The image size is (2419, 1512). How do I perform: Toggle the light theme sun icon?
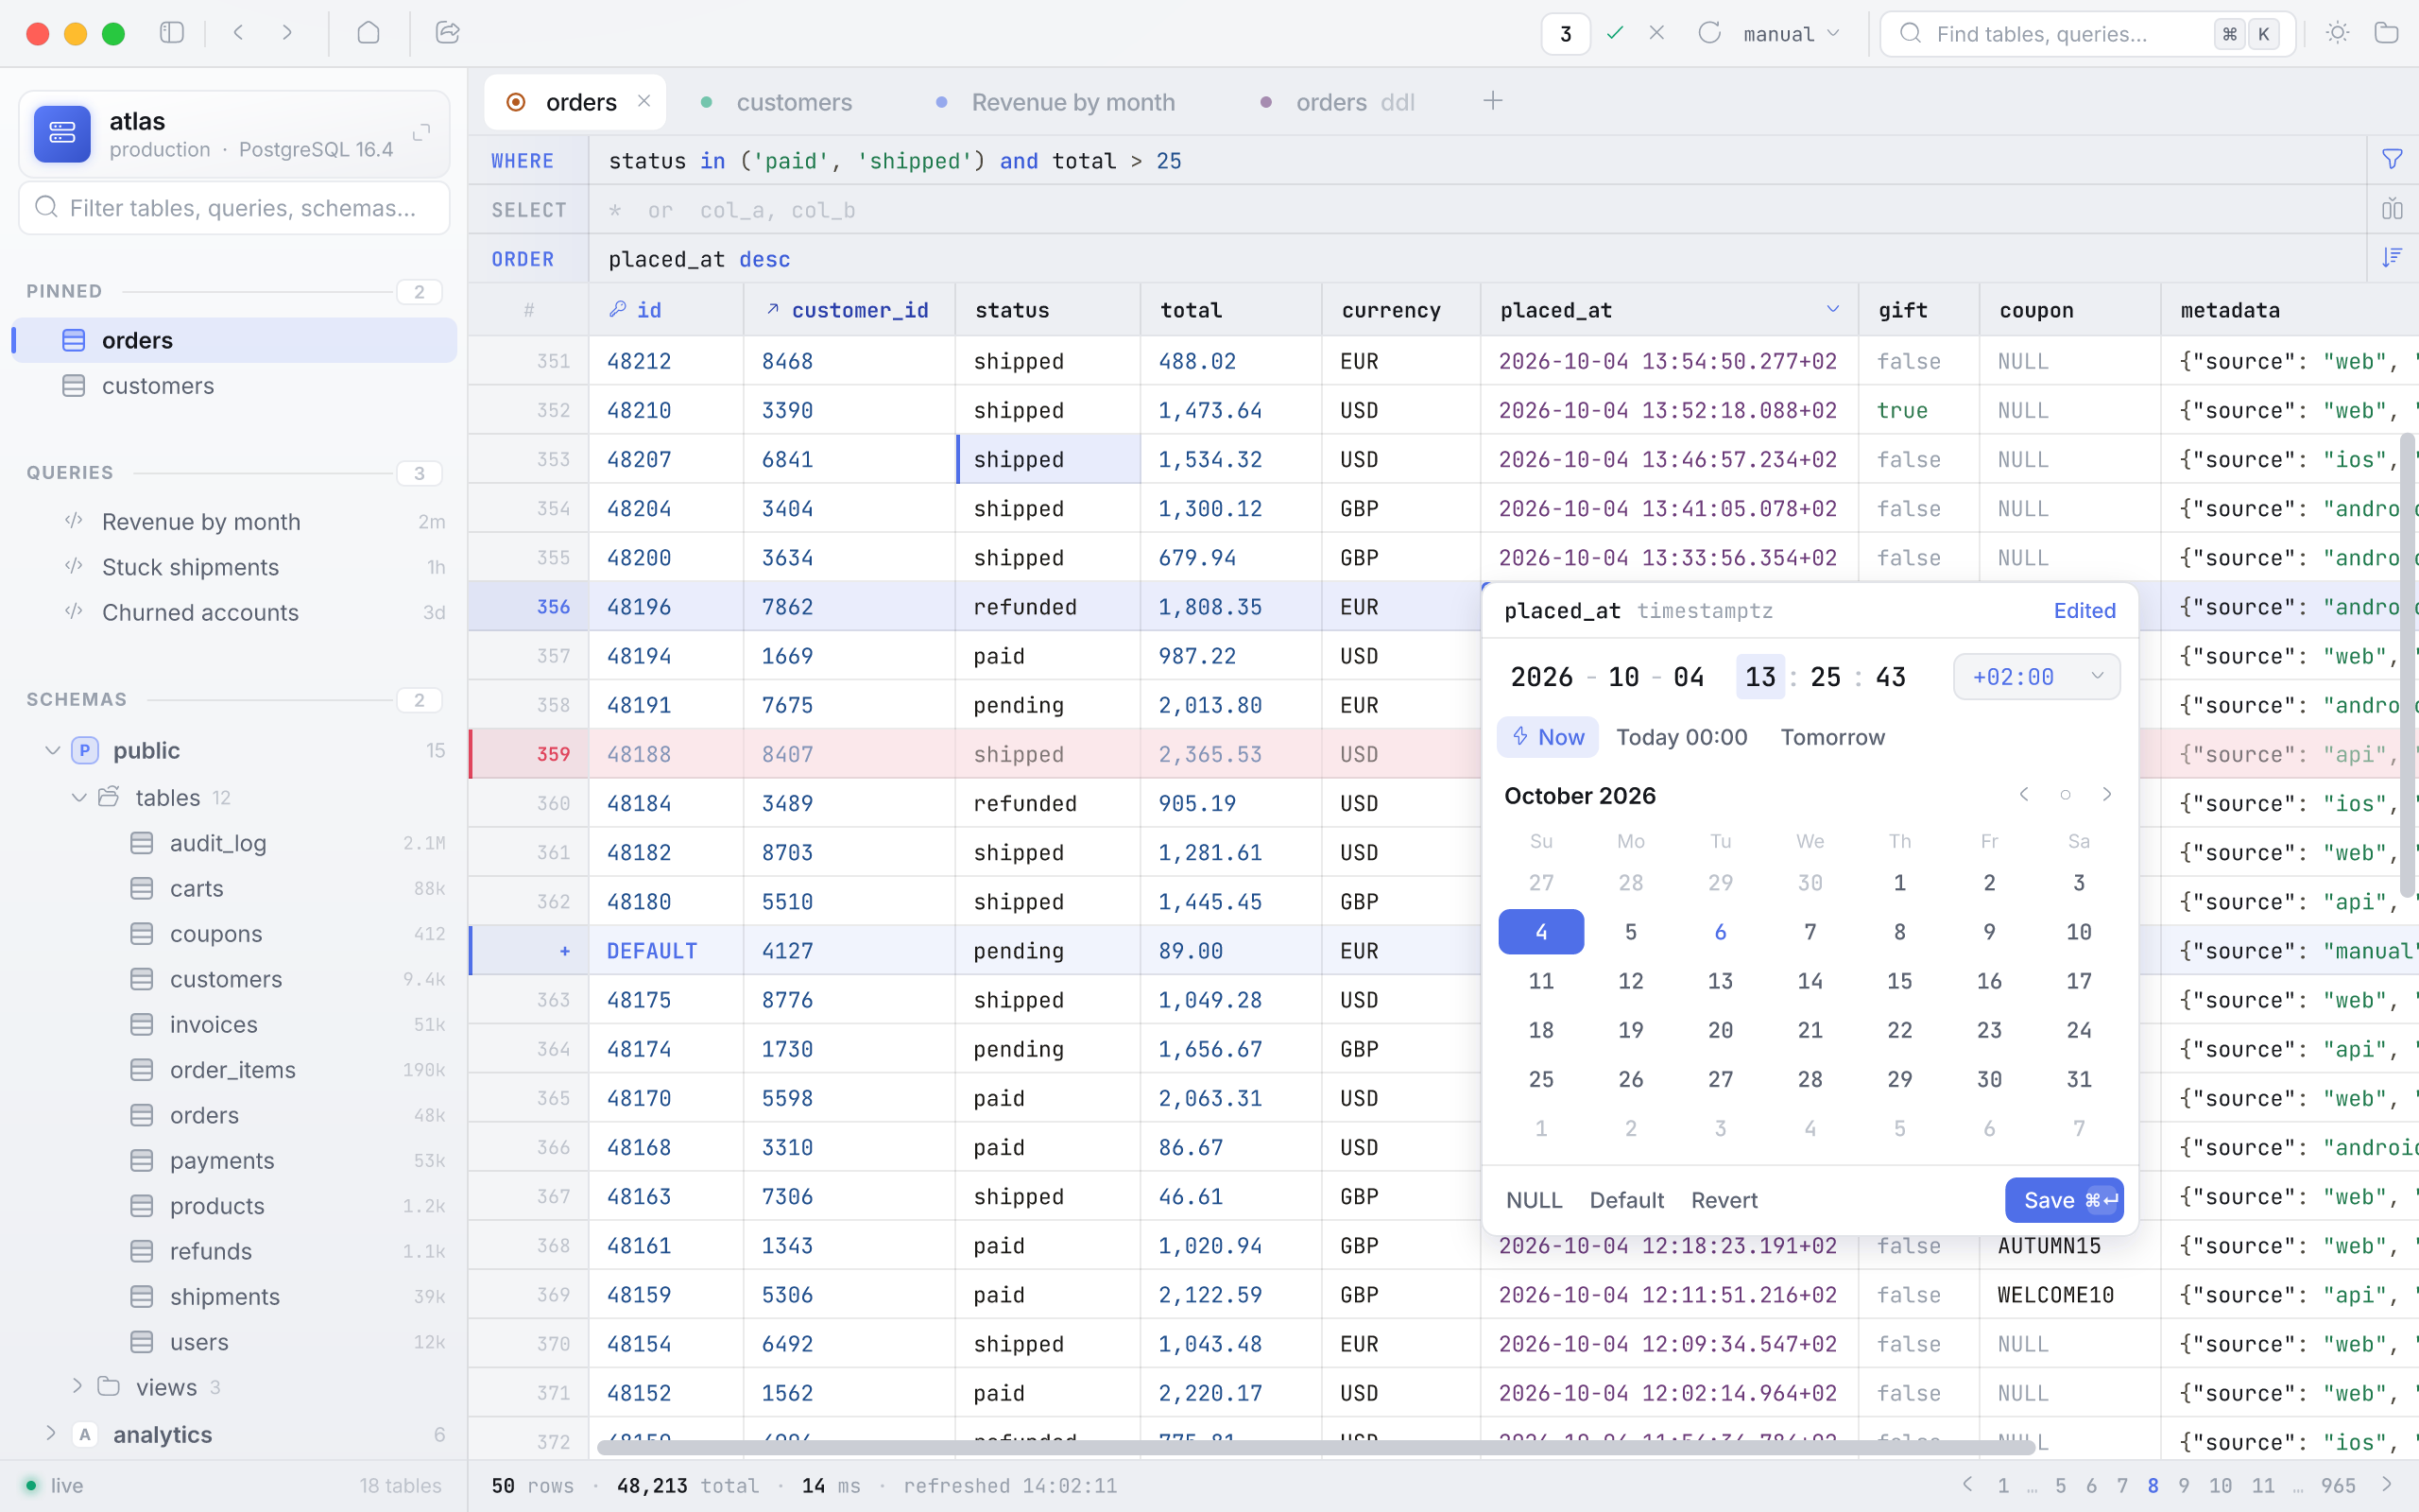[x=2337, y=33]
